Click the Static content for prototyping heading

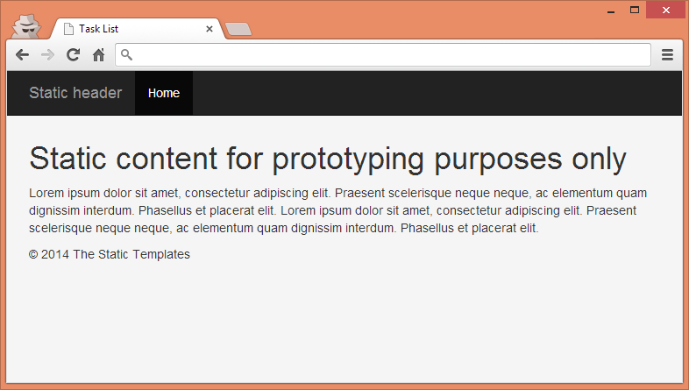pos(327,159)
